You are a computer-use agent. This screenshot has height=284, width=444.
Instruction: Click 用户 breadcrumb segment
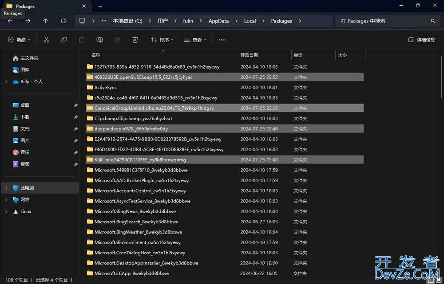click(x=163, y=21)
